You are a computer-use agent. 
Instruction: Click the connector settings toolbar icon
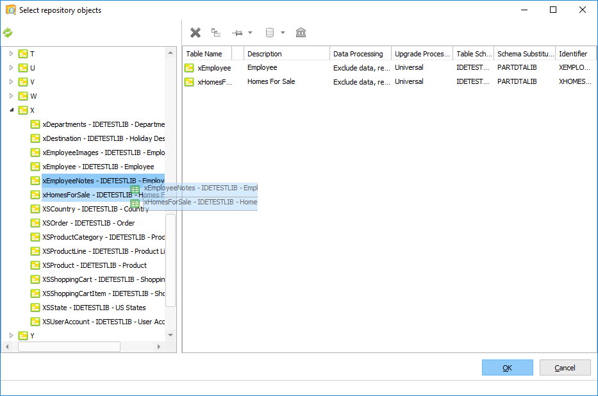pyautogui.click(x=237, y=33)
